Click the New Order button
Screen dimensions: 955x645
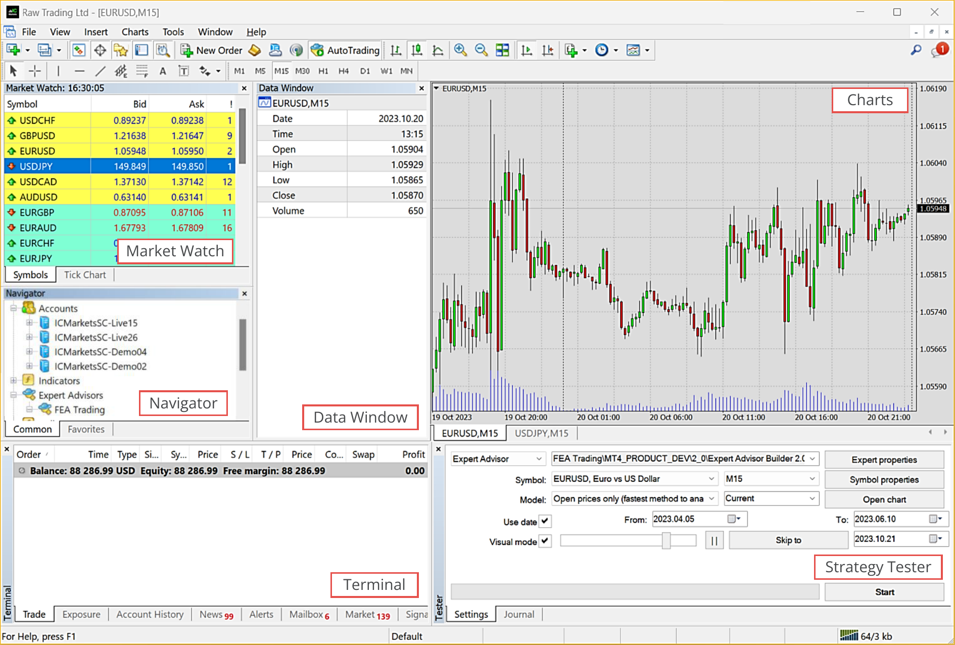coord(212,50)
